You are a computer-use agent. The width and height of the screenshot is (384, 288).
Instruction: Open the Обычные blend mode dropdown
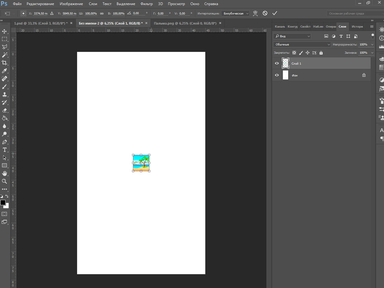(302, 45)
